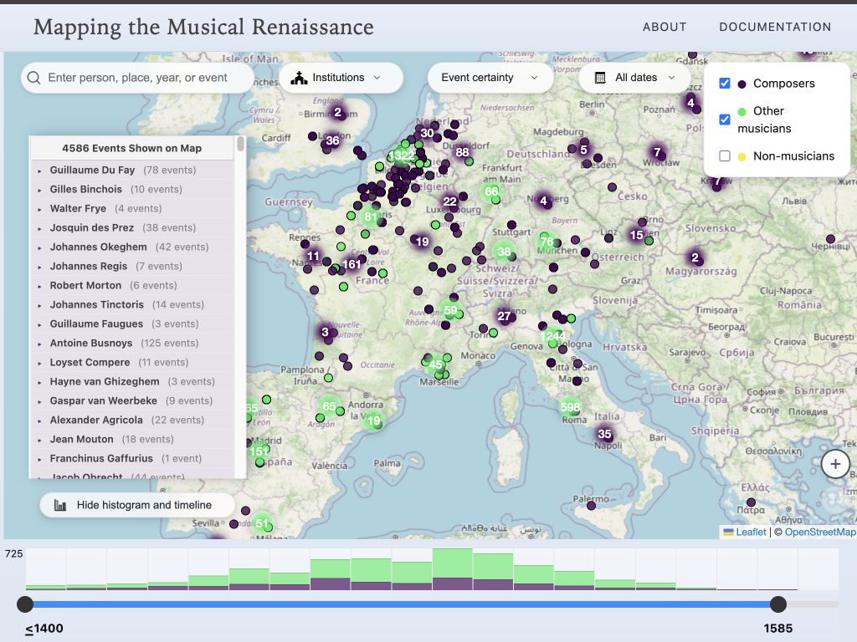Select Johannes Tinctoris in the list
The height and width of the screenshot is (642, 857).
coord(97,304)
